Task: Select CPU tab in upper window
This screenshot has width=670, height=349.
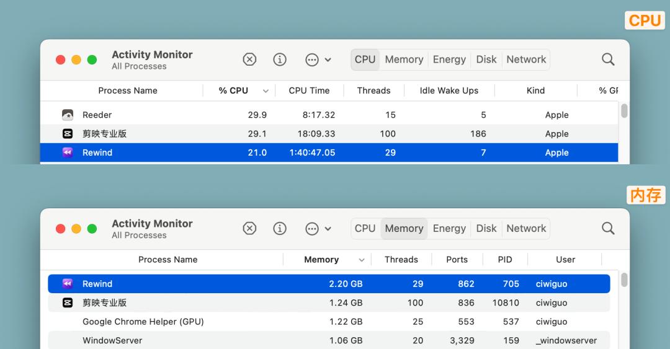Action: (365, 60)
